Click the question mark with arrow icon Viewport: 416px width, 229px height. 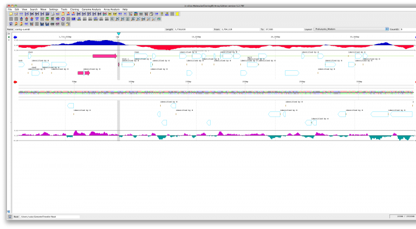tap(166, 14)
